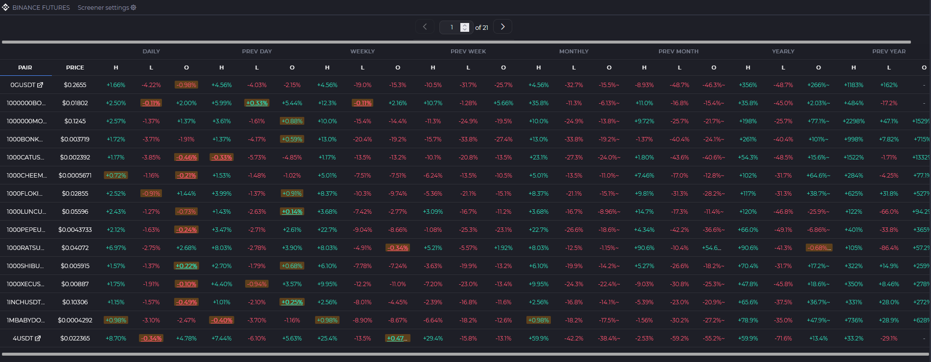
Task: Sort by the PRICE column header
Action: point(75,68)
